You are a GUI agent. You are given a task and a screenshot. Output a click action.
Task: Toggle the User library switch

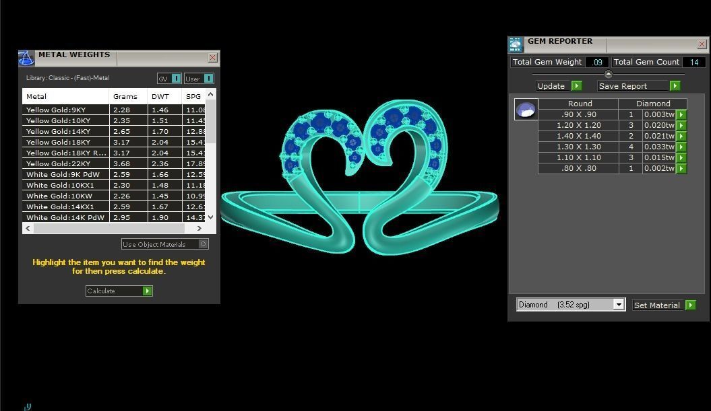(x=209, y=78)
